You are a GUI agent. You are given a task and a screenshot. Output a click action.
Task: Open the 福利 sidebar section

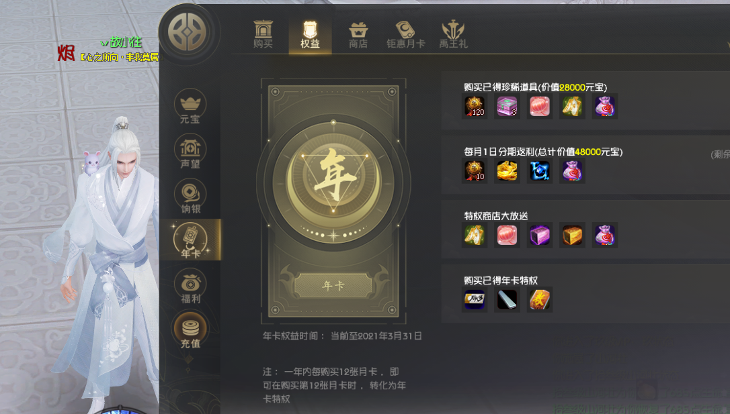coord(190,287)
